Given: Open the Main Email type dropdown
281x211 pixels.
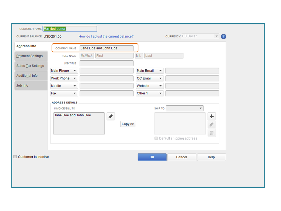Looking at the screenshot, I should (x=150, y=71).
